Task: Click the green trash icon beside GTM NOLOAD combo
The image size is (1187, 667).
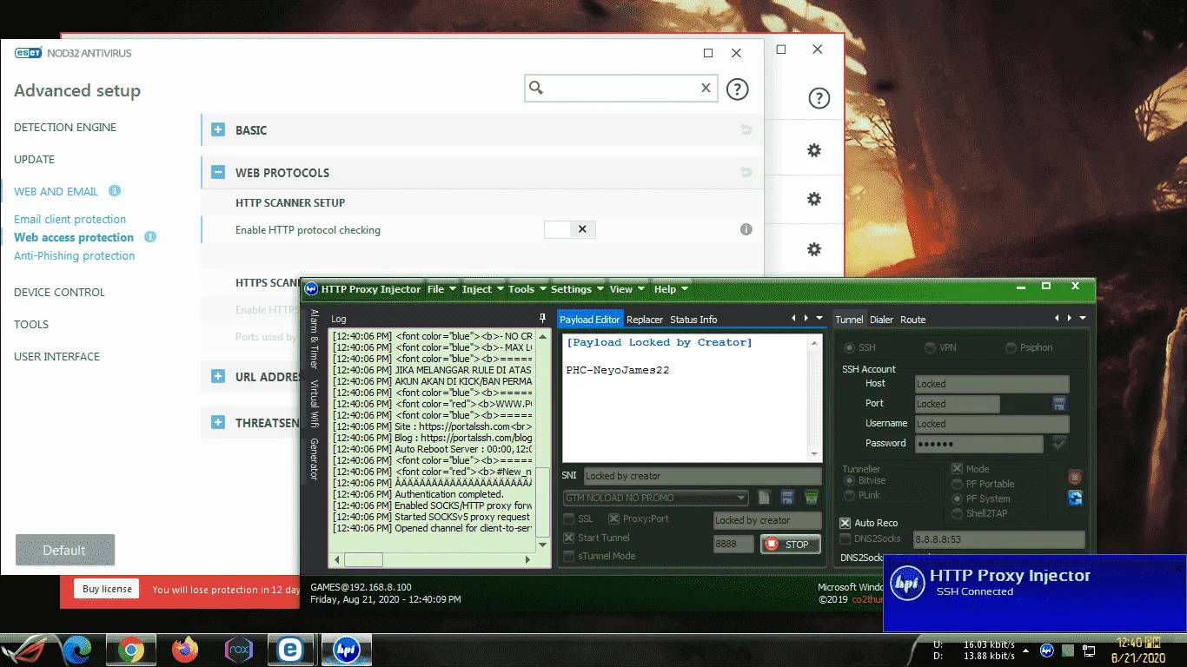Action: pos(811,498)
